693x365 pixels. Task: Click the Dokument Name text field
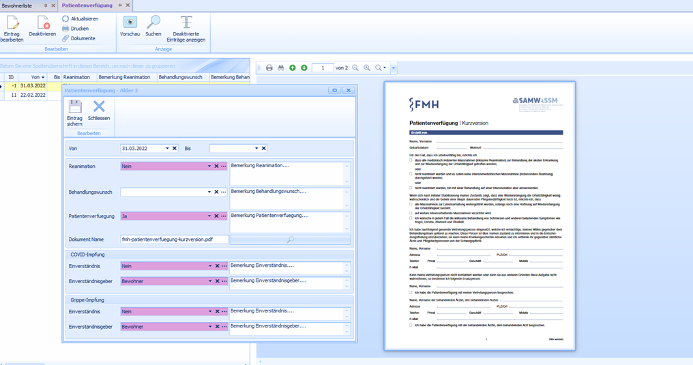(x=174, y=239)
